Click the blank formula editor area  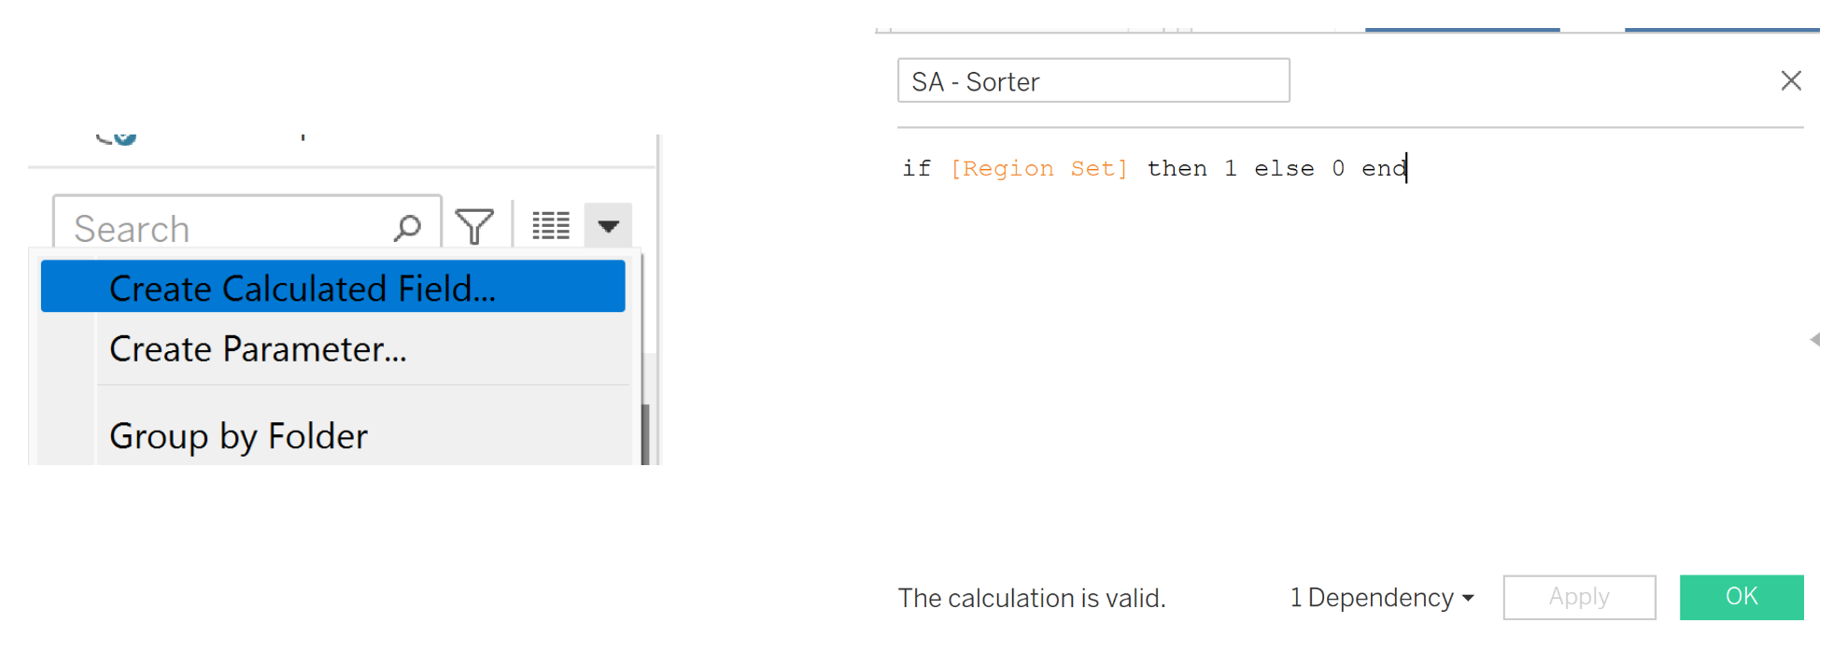[1345, 374]
